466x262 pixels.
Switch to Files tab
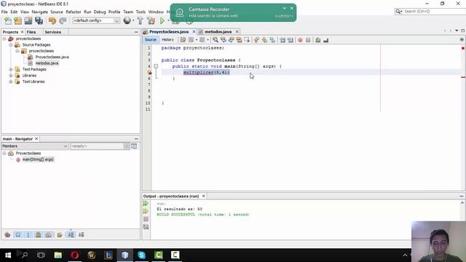click(31, 32)
